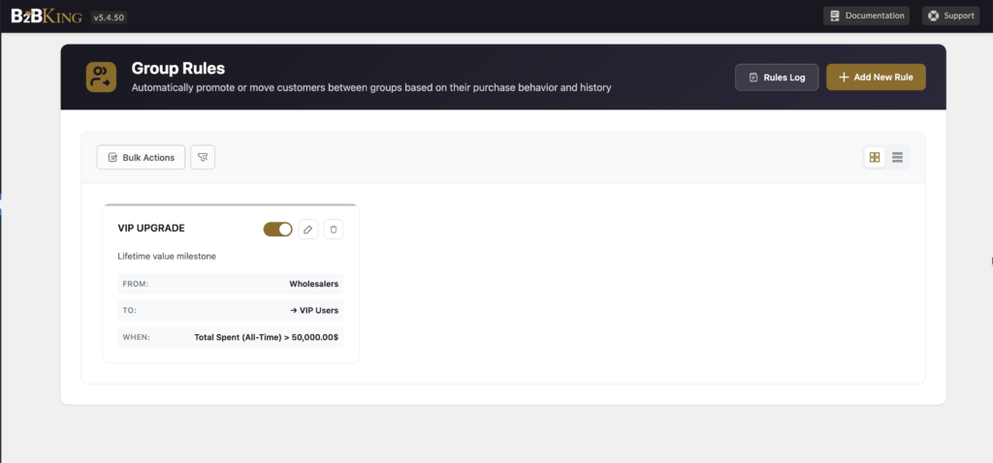Click the B2BKing logo
The image size is (993, 463).
[x=47, y=15]
